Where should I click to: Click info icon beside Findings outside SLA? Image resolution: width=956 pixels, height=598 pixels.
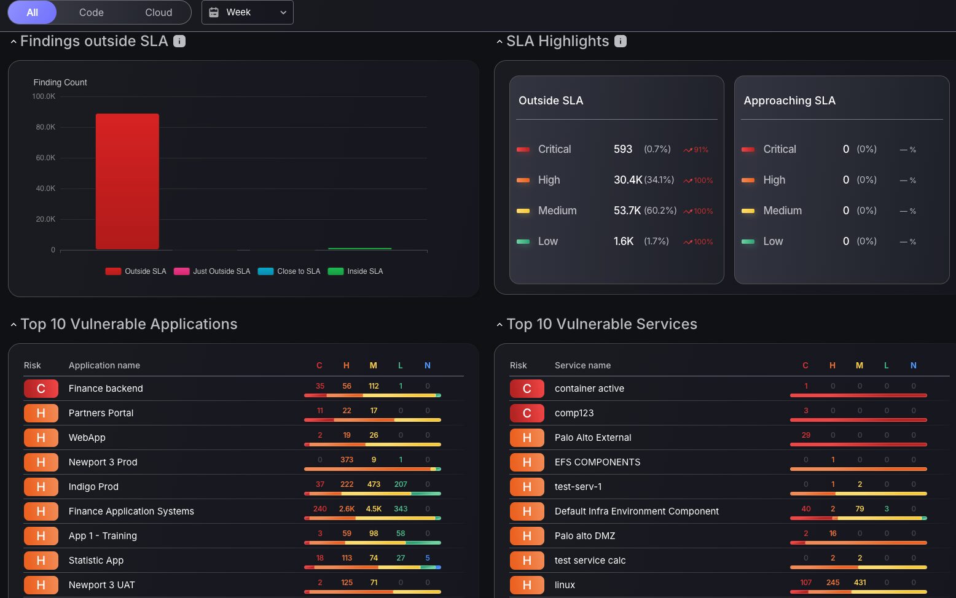[179, 41]
